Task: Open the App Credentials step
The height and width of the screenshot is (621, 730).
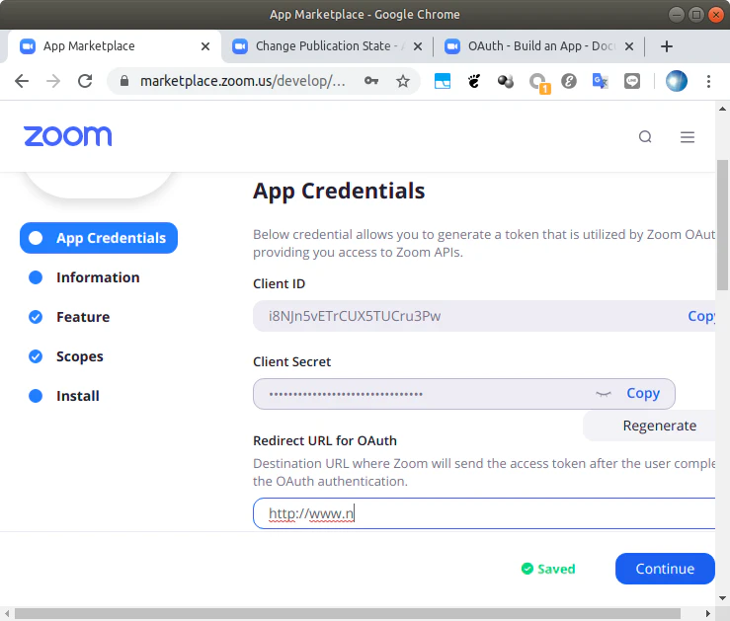Action: click(99, 238)
